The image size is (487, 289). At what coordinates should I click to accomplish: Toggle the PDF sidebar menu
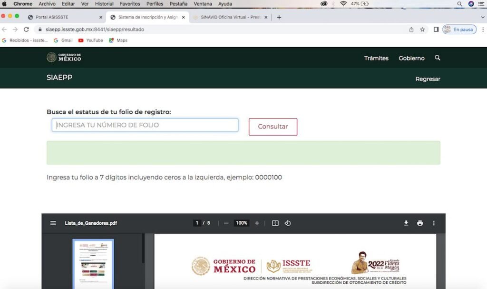click(x=53, y=223)
